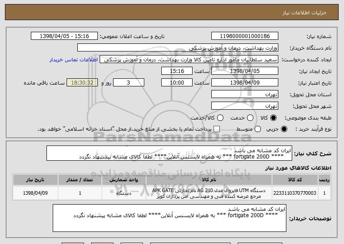Select the خدمت radio button

click(250, 118)
